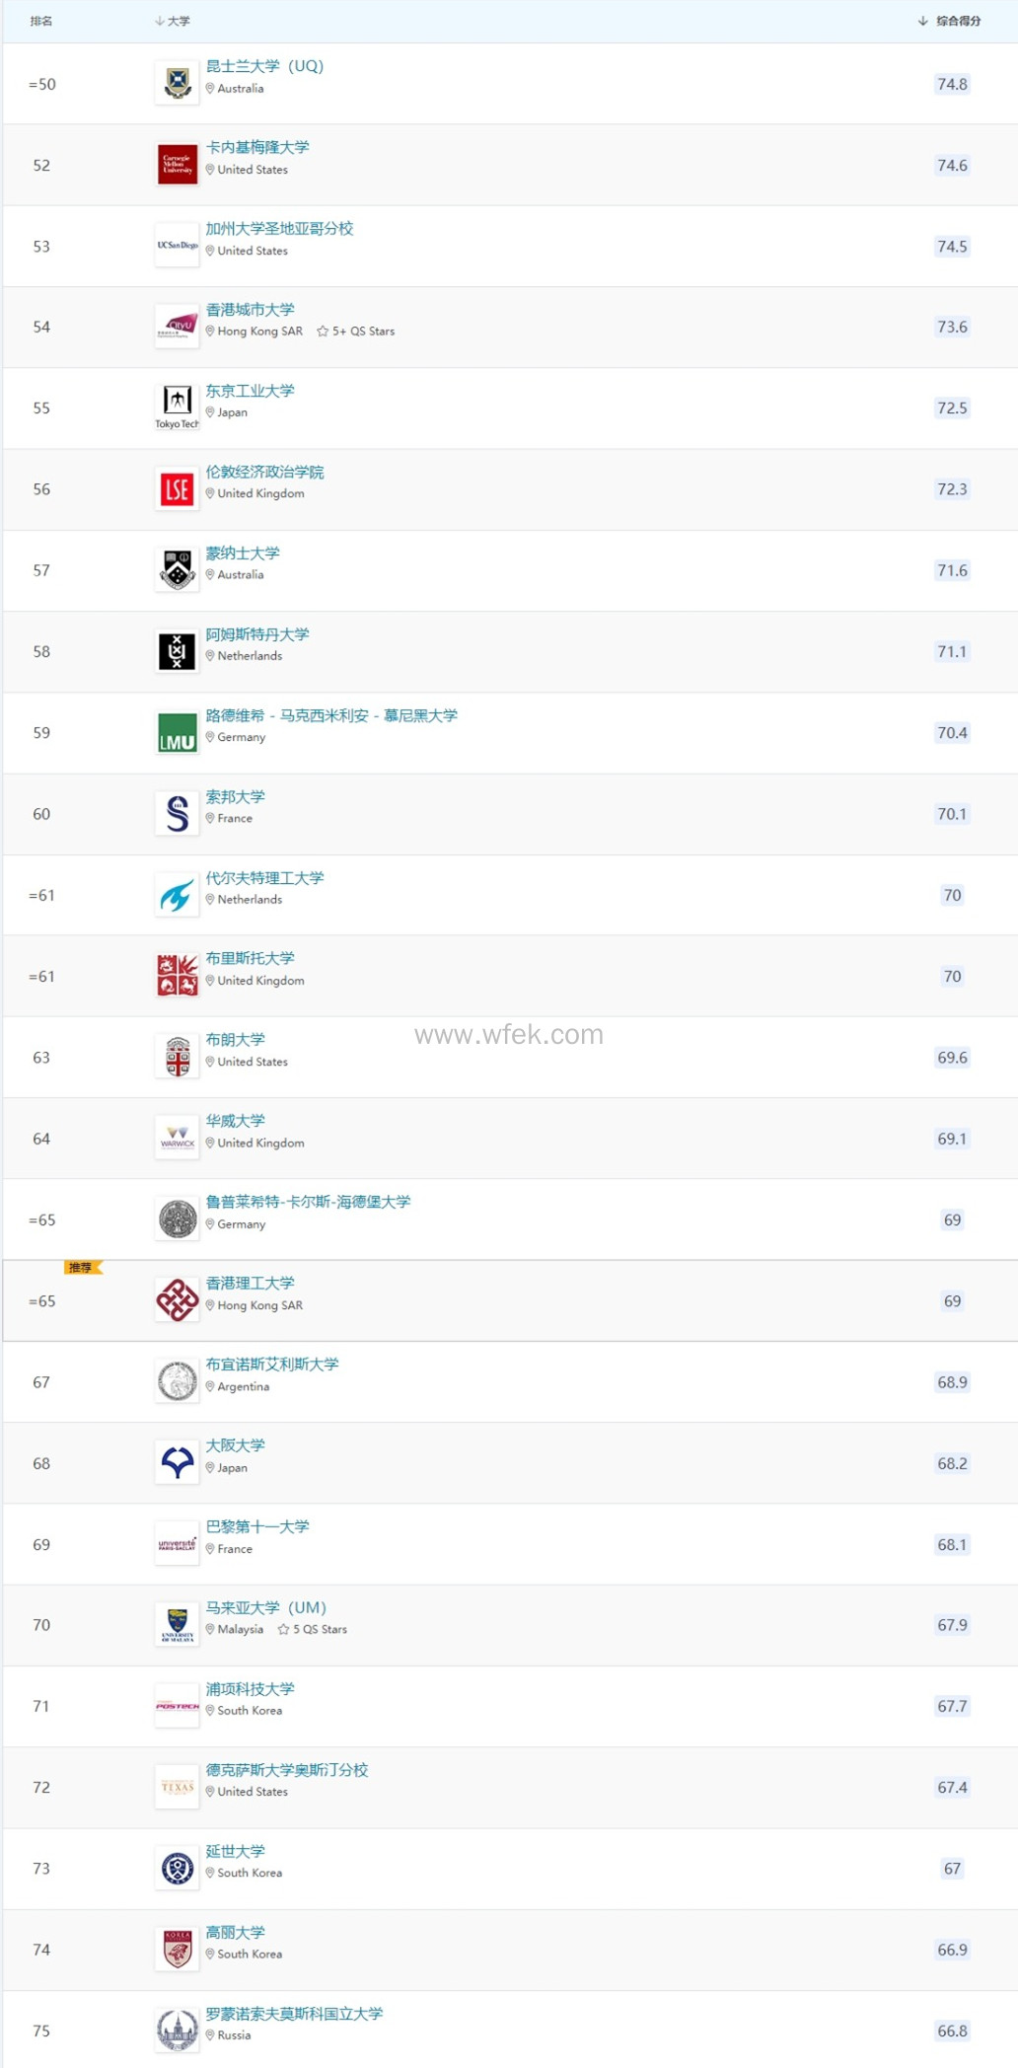
Task: Click the 排名 column header
Action: tap(41, 21)
